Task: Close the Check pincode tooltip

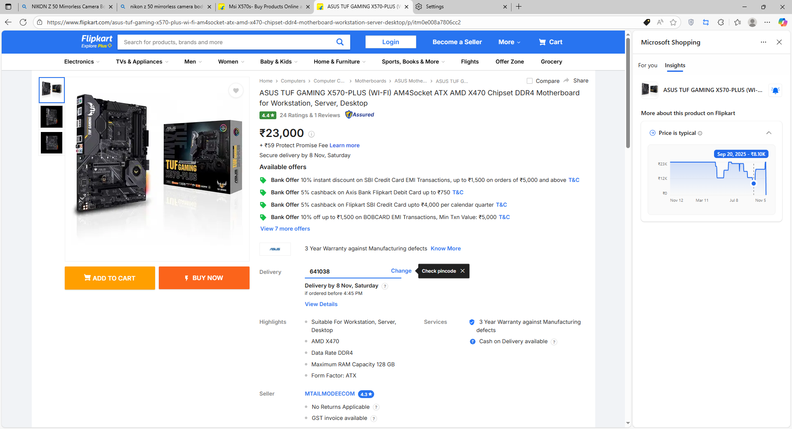Action: pos(462,271)
